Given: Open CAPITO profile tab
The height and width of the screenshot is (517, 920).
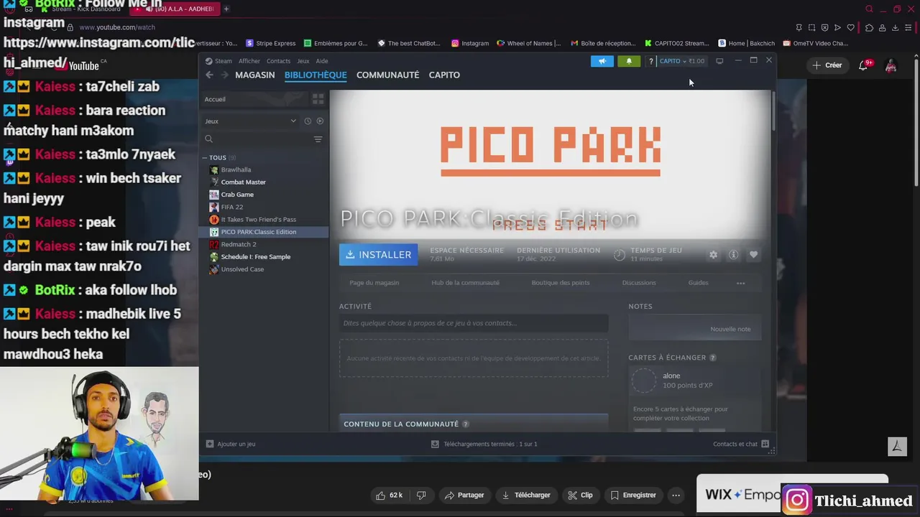Looking at the screenshot, I should click(444, 75).
